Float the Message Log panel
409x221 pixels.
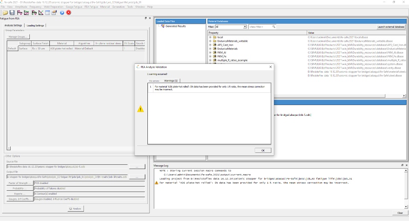click(402, 165)
